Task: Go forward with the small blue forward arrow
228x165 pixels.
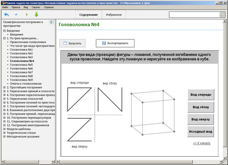Action: (16, 15)
